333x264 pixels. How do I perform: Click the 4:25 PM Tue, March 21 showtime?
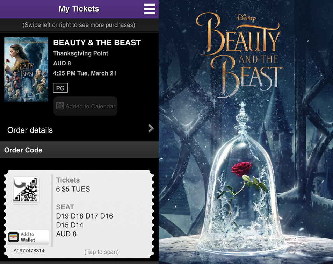[x=85, y=73]
